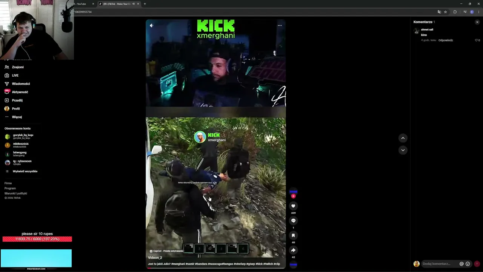
Task: Click the Prześlij plus-square icon
Action: [x=7, y=100]
